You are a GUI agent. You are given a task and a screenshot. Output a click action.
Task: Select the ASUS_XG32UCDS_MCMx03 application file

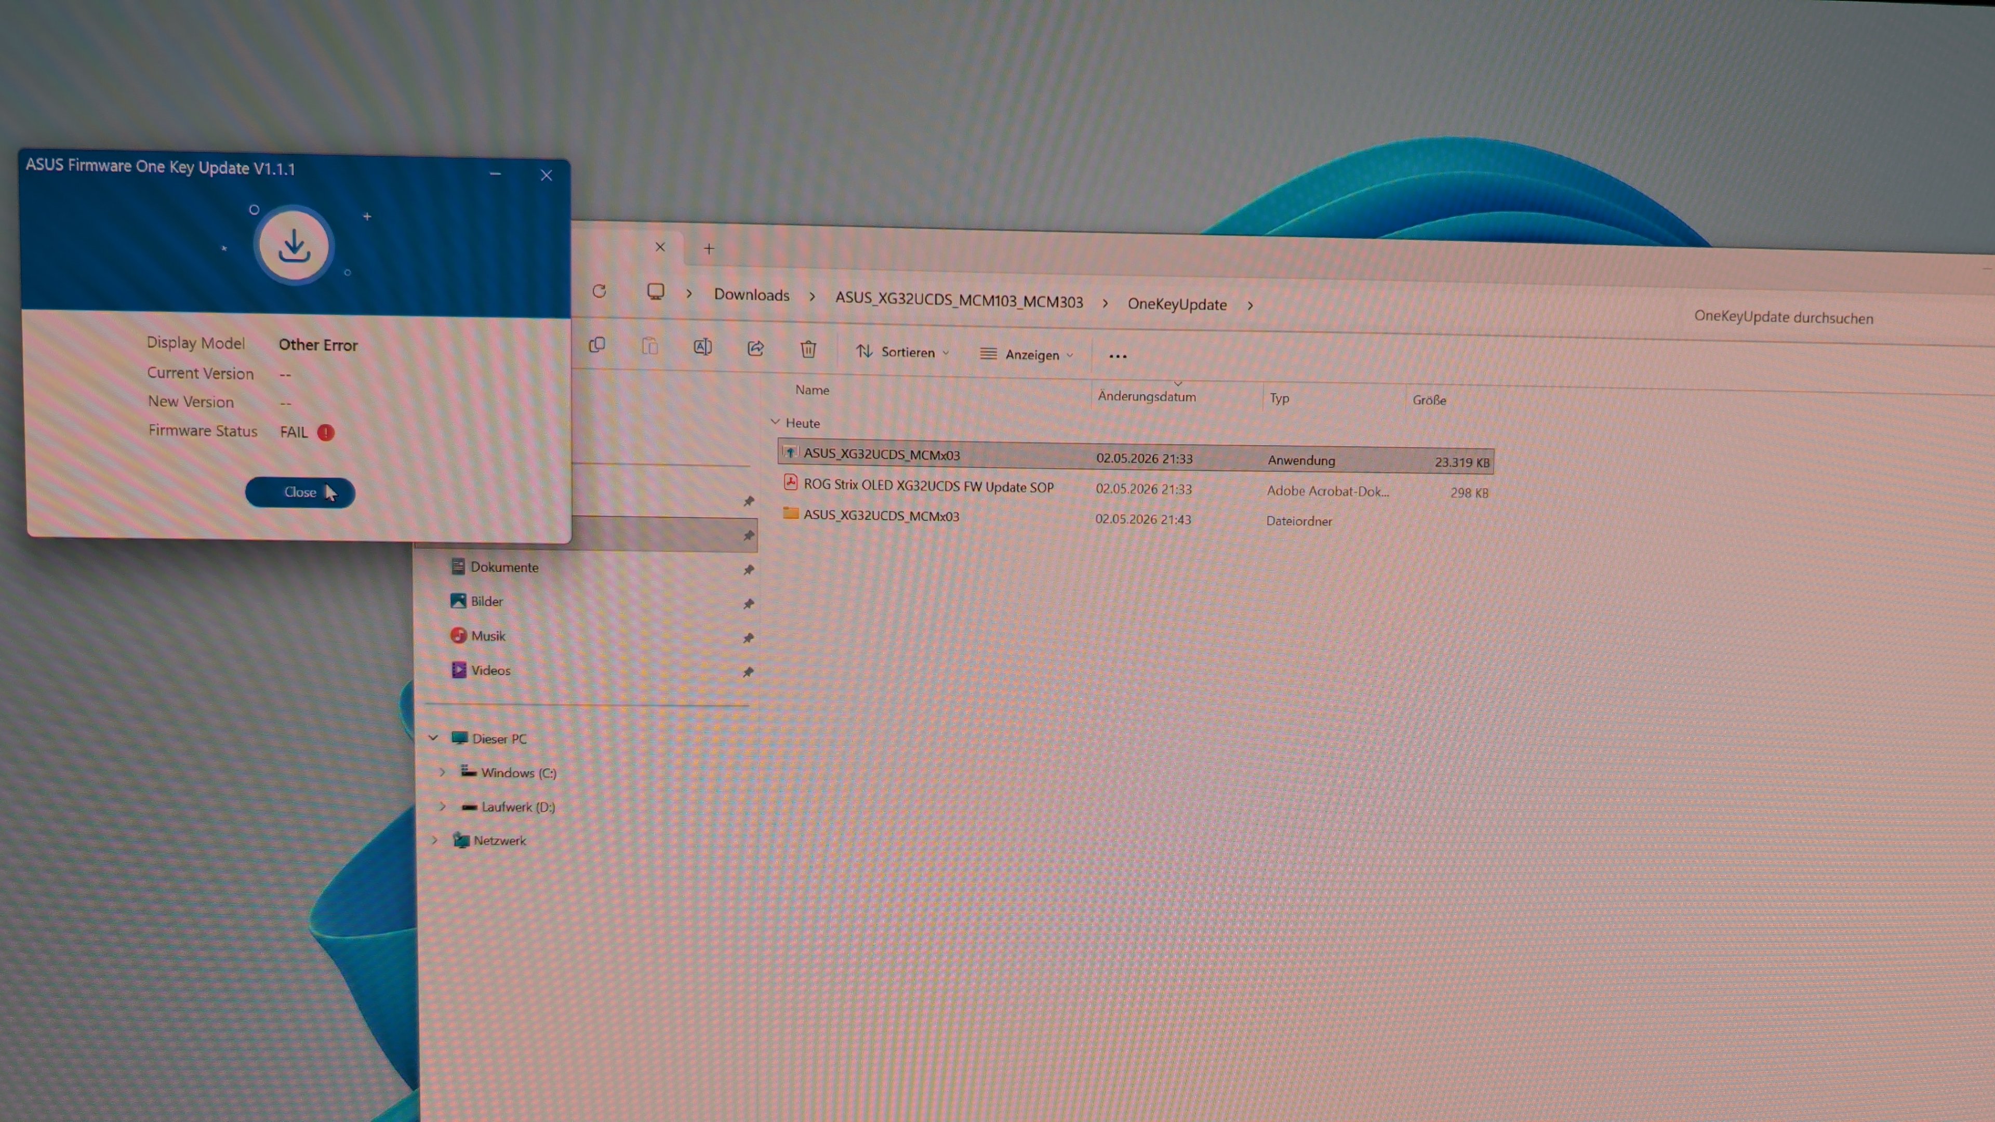[x=1135, y=457]
